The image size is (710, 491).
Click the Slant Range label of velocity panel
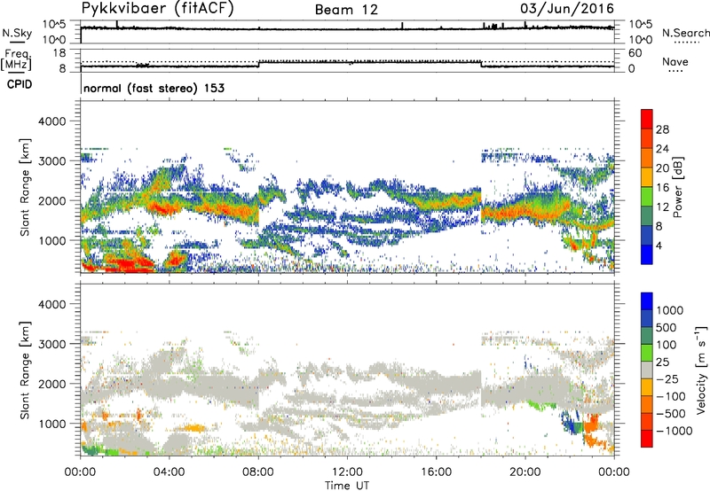coord(25,370)
